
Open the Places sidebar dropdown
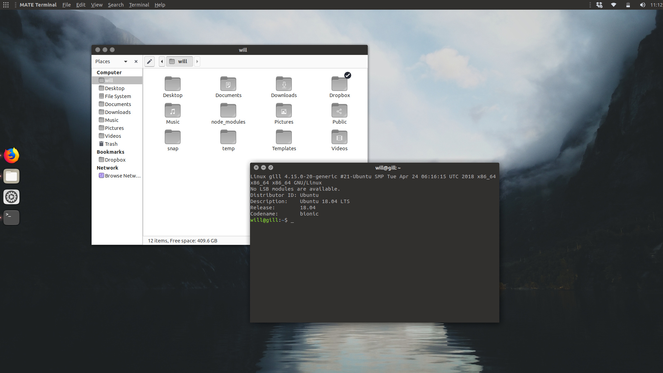point(126,61)
